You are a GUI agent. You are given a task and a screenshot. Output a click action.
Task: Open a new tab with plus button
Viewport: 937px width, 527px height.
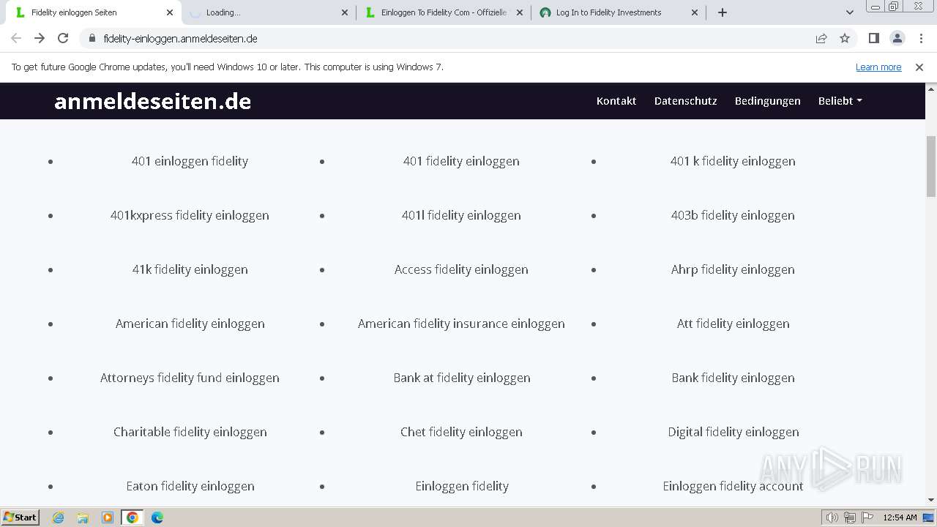tap(723, 12)
